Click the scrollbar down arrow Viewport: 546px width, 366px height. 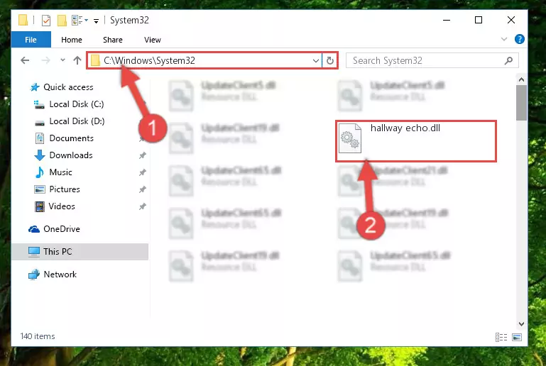[521, 324]
